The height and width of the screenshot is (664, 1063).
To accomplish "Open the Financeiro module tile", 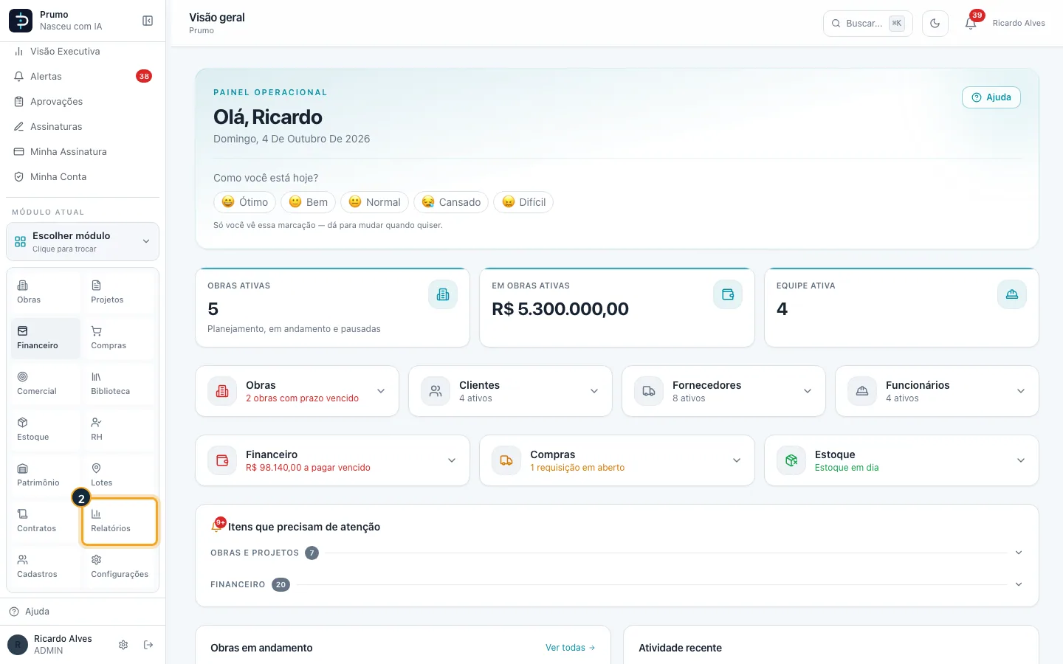I will [44, 338].
